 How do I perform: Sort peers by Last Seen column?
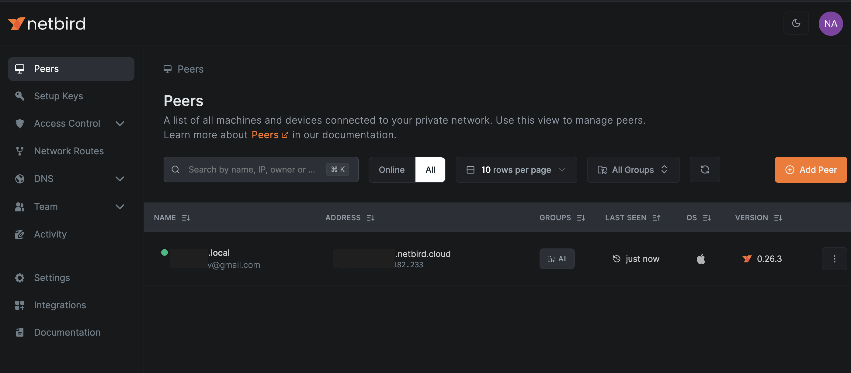point(632,218)
